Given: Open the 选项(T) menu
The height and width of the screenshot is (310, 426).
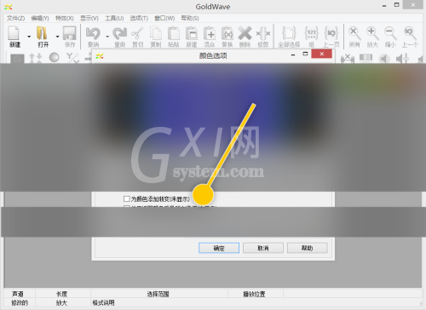Looking at the screenshot, I should pyautogui.click(x=139, y=18).
